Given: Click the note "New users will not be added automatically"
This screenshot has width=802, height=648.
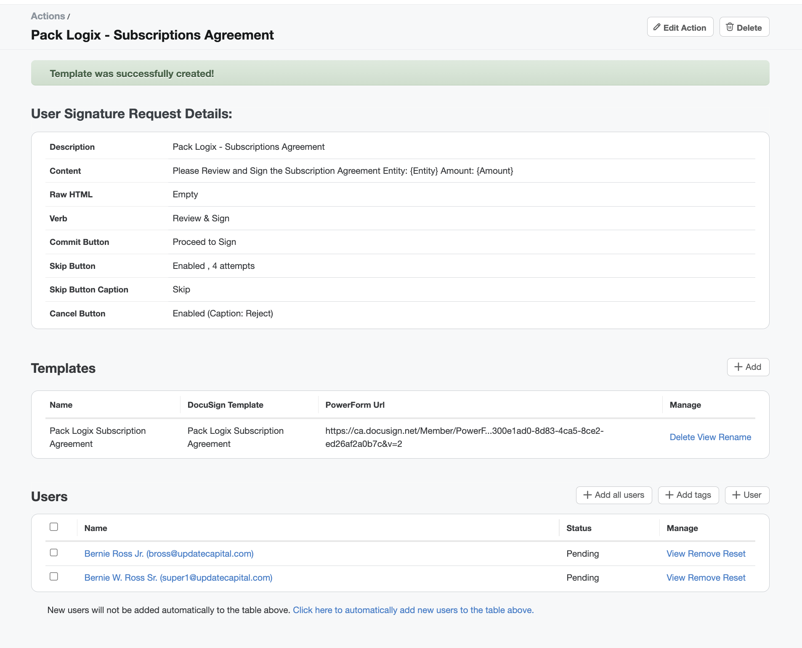Looking at the screenshot, I should [x=169, y=610].
